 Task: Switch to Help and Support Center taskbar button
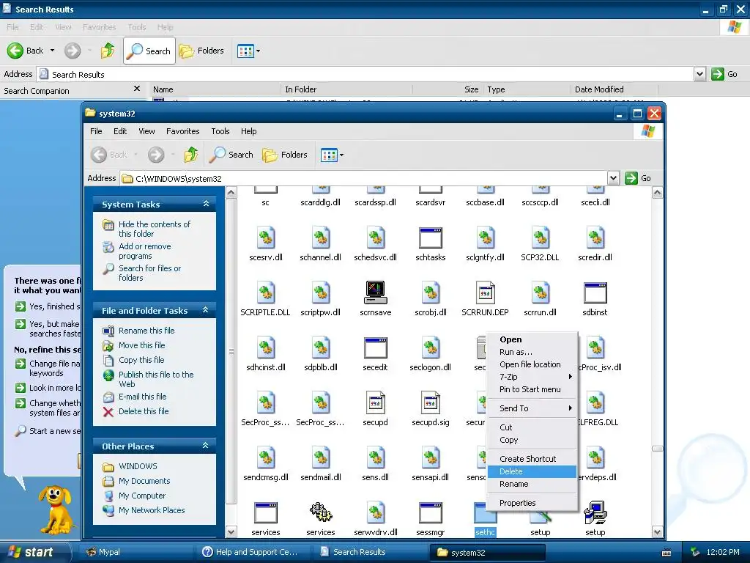[254, 552]
